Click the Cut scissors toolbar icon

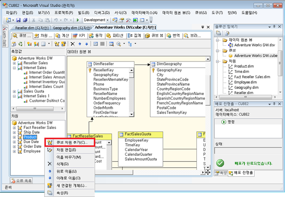34,20
